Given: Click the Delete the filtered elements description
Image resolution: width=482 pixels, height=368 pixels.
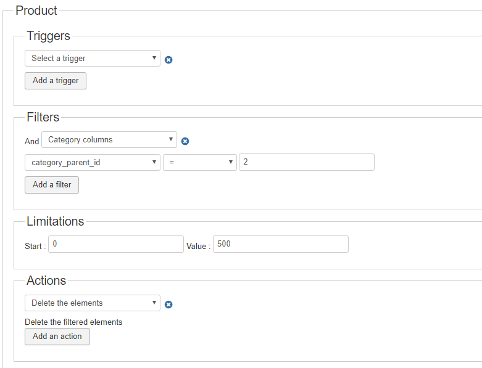Looking at the screenshot, I should pyautogui.click(x=73, y=322).
